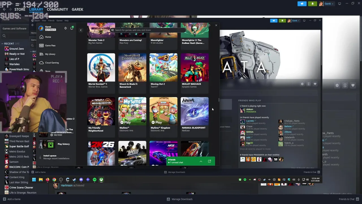Open the GAREK profile tab

tap(77, 9)
